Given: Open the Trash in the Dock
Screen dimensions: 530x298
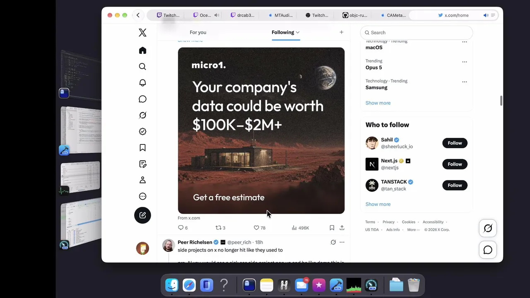Looking at the screenshot, I should [x=414, y=285].
